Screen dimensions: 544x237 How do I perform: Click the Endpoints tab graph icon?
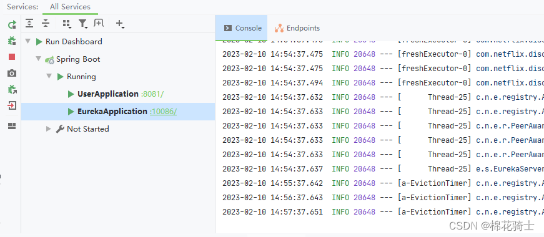279,29
